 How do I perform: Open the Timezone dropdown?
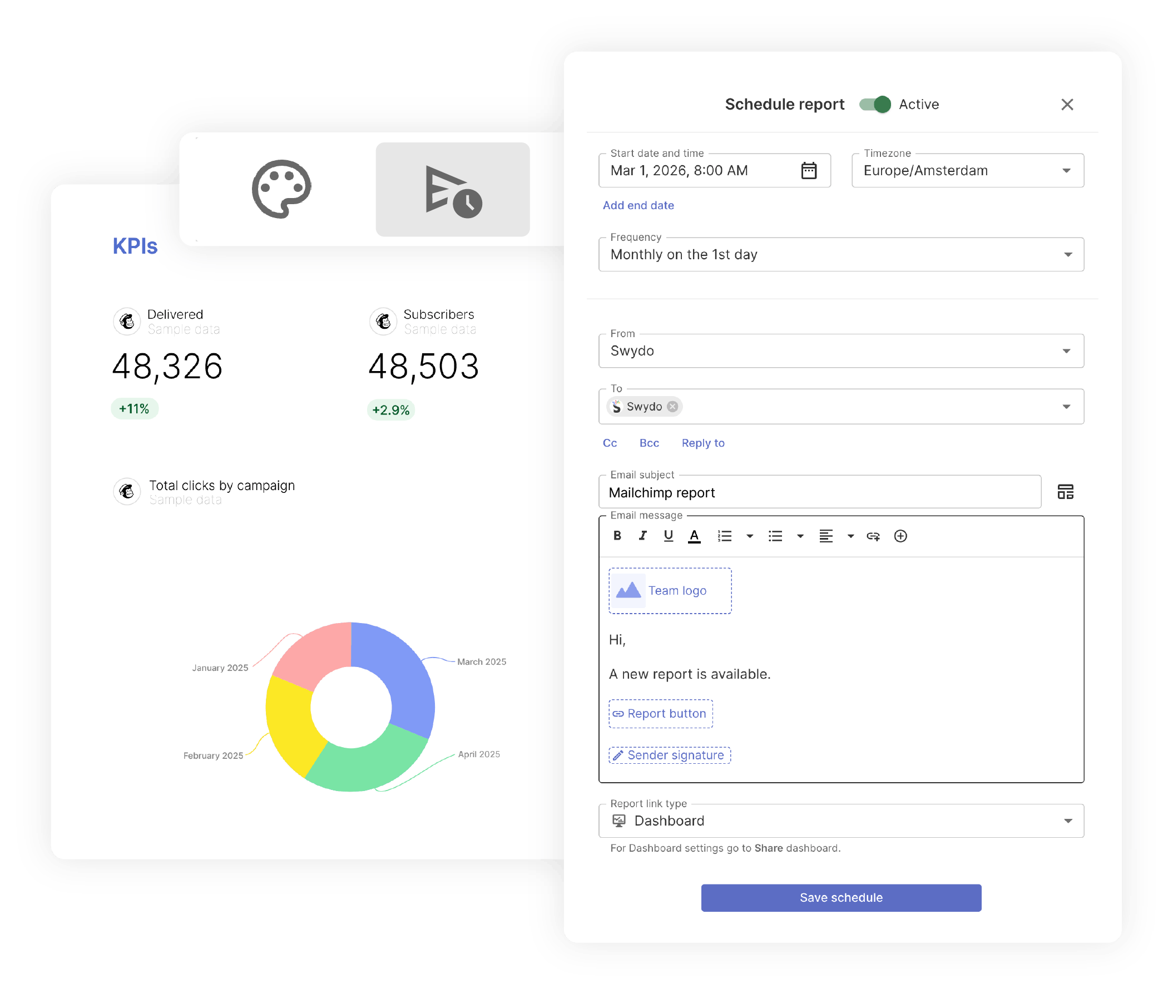pos(1067,170)
